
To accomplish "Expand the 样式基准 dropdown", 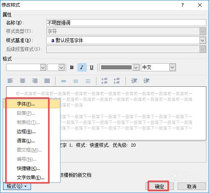I will pos(202,40).
